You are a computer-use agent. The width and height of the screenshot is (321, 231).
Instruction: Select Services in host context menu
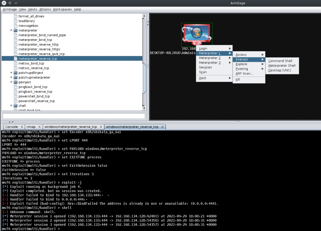pyautogui.click(x=214, y=67)
